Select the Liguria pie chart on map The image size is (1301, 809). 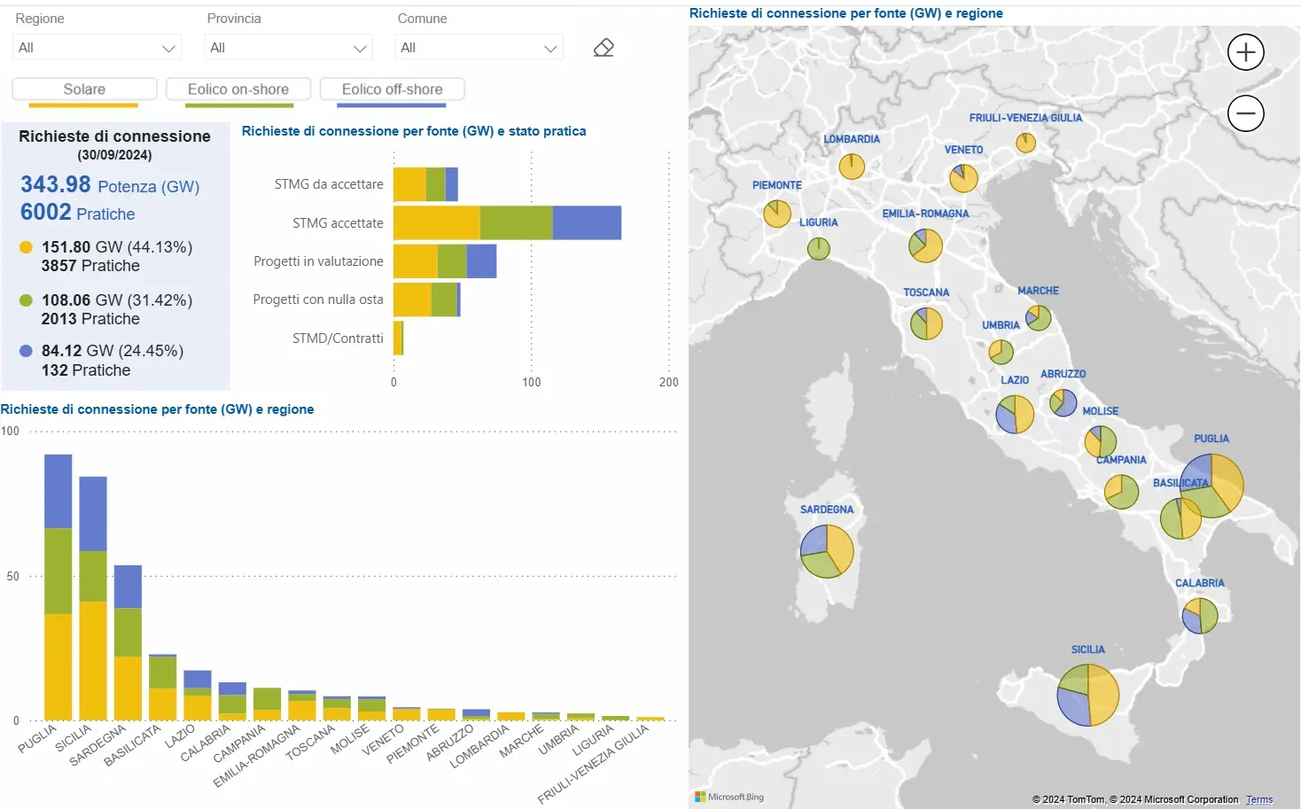click(x=818, y=248)
